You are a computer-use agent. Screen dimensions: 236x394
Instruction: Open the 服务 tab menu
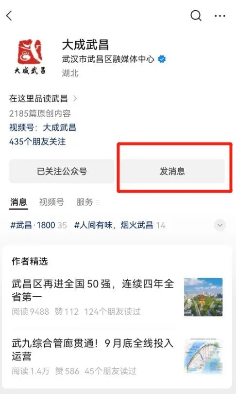point(84,202)
